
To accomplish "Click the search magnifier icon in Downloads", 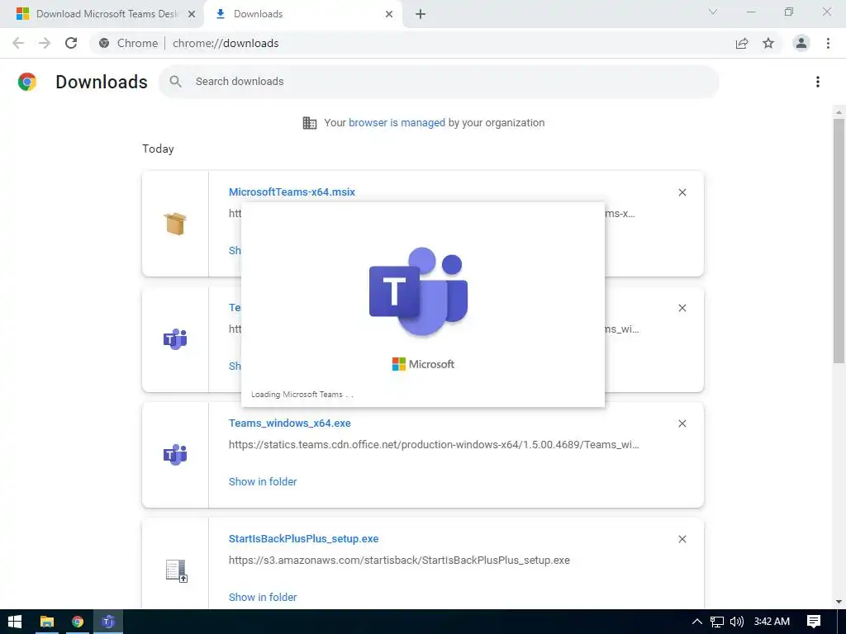I will coord(175,82).
